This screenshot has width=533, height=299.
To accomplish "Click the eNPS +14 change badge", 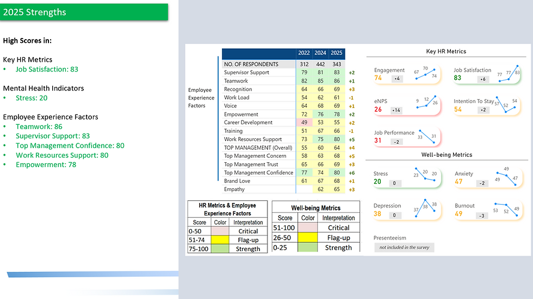I will click(396, 110).
